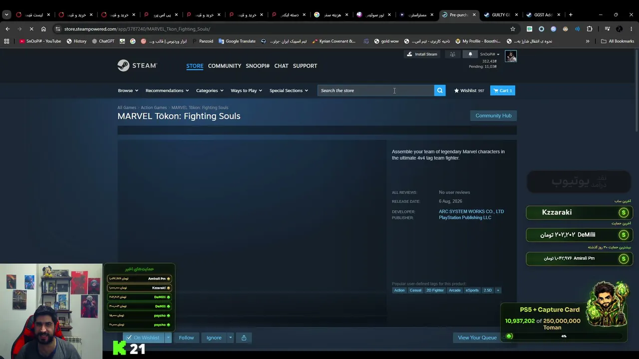The width and height of the screenshot is (639, 359).
Task: Open the SNOOPI# profile menu
Action: (258, 66)
